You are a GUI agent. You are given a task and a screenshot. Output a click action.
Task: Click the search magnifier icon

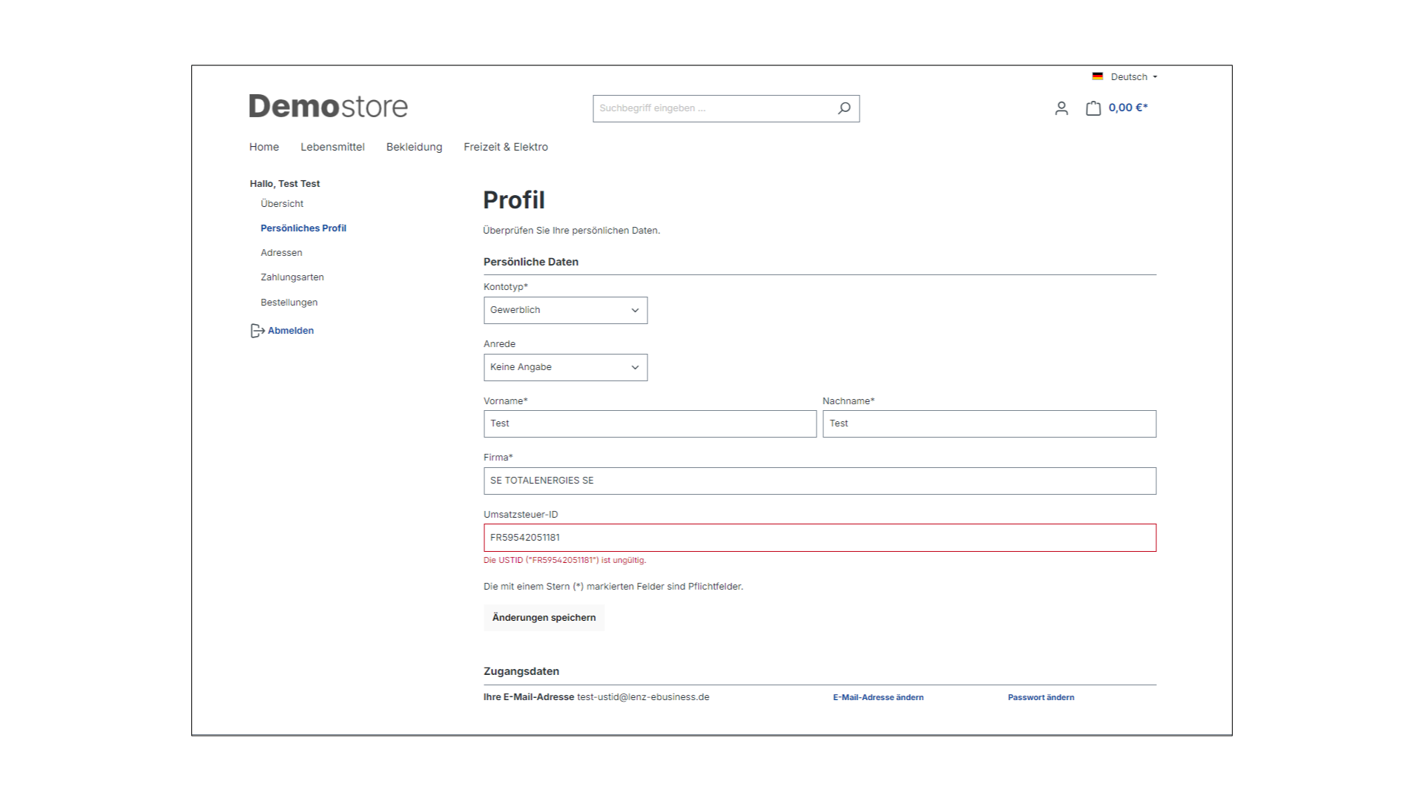pos(844,108)
